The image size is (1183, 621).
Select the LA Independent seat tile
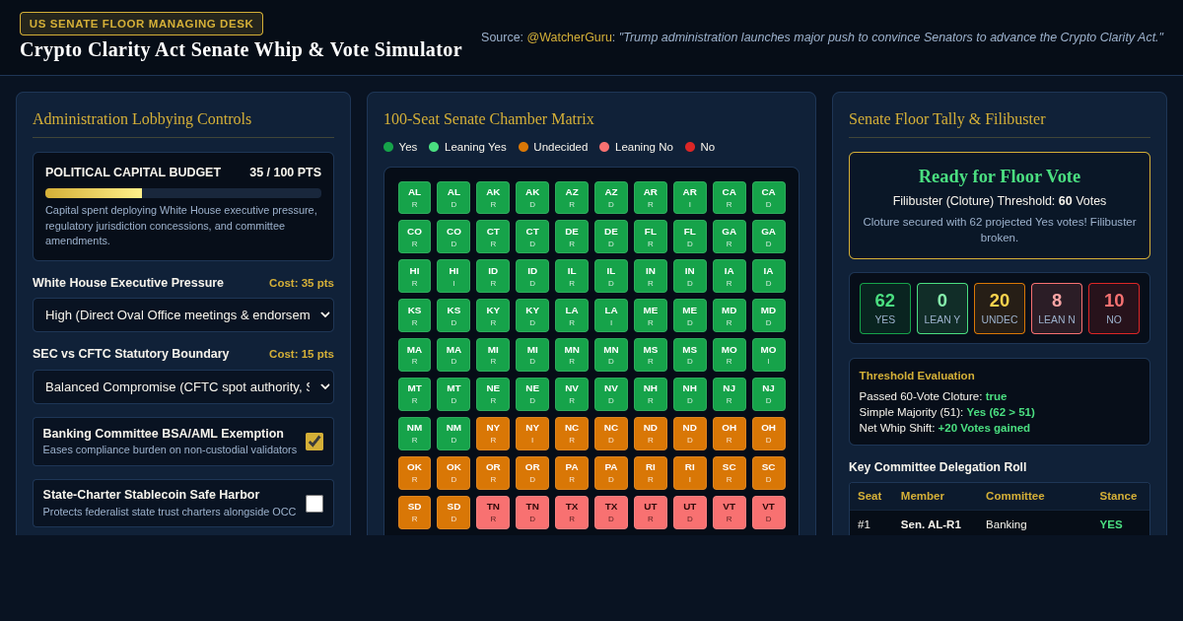pyautogui.click(x=611, y=315)
